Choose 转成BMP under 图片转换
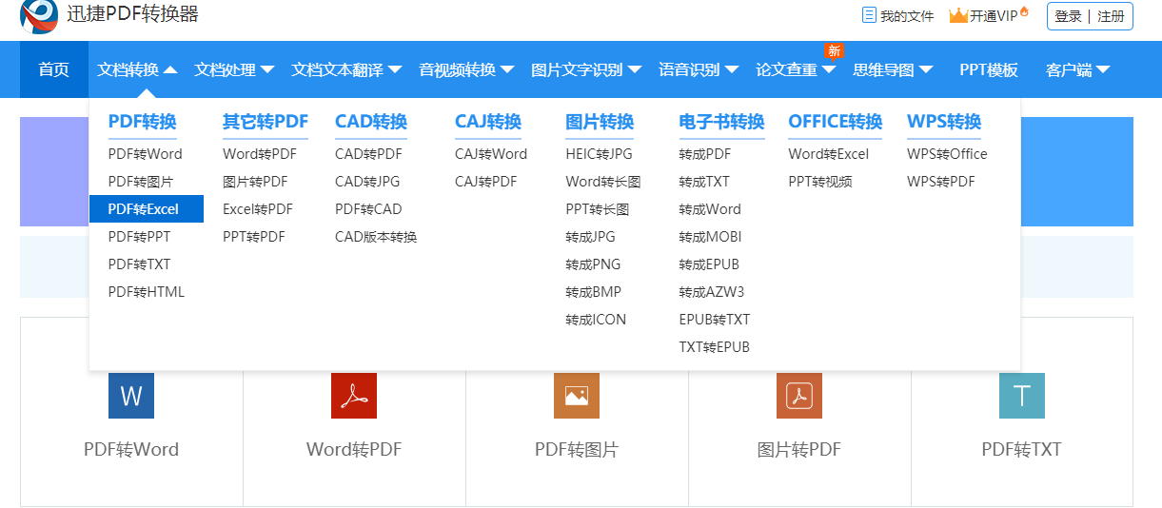 point(593,292)
